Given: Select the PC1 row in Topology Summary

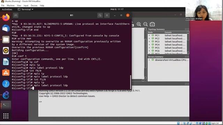Looking at the screenshot, I should (168, 35).
